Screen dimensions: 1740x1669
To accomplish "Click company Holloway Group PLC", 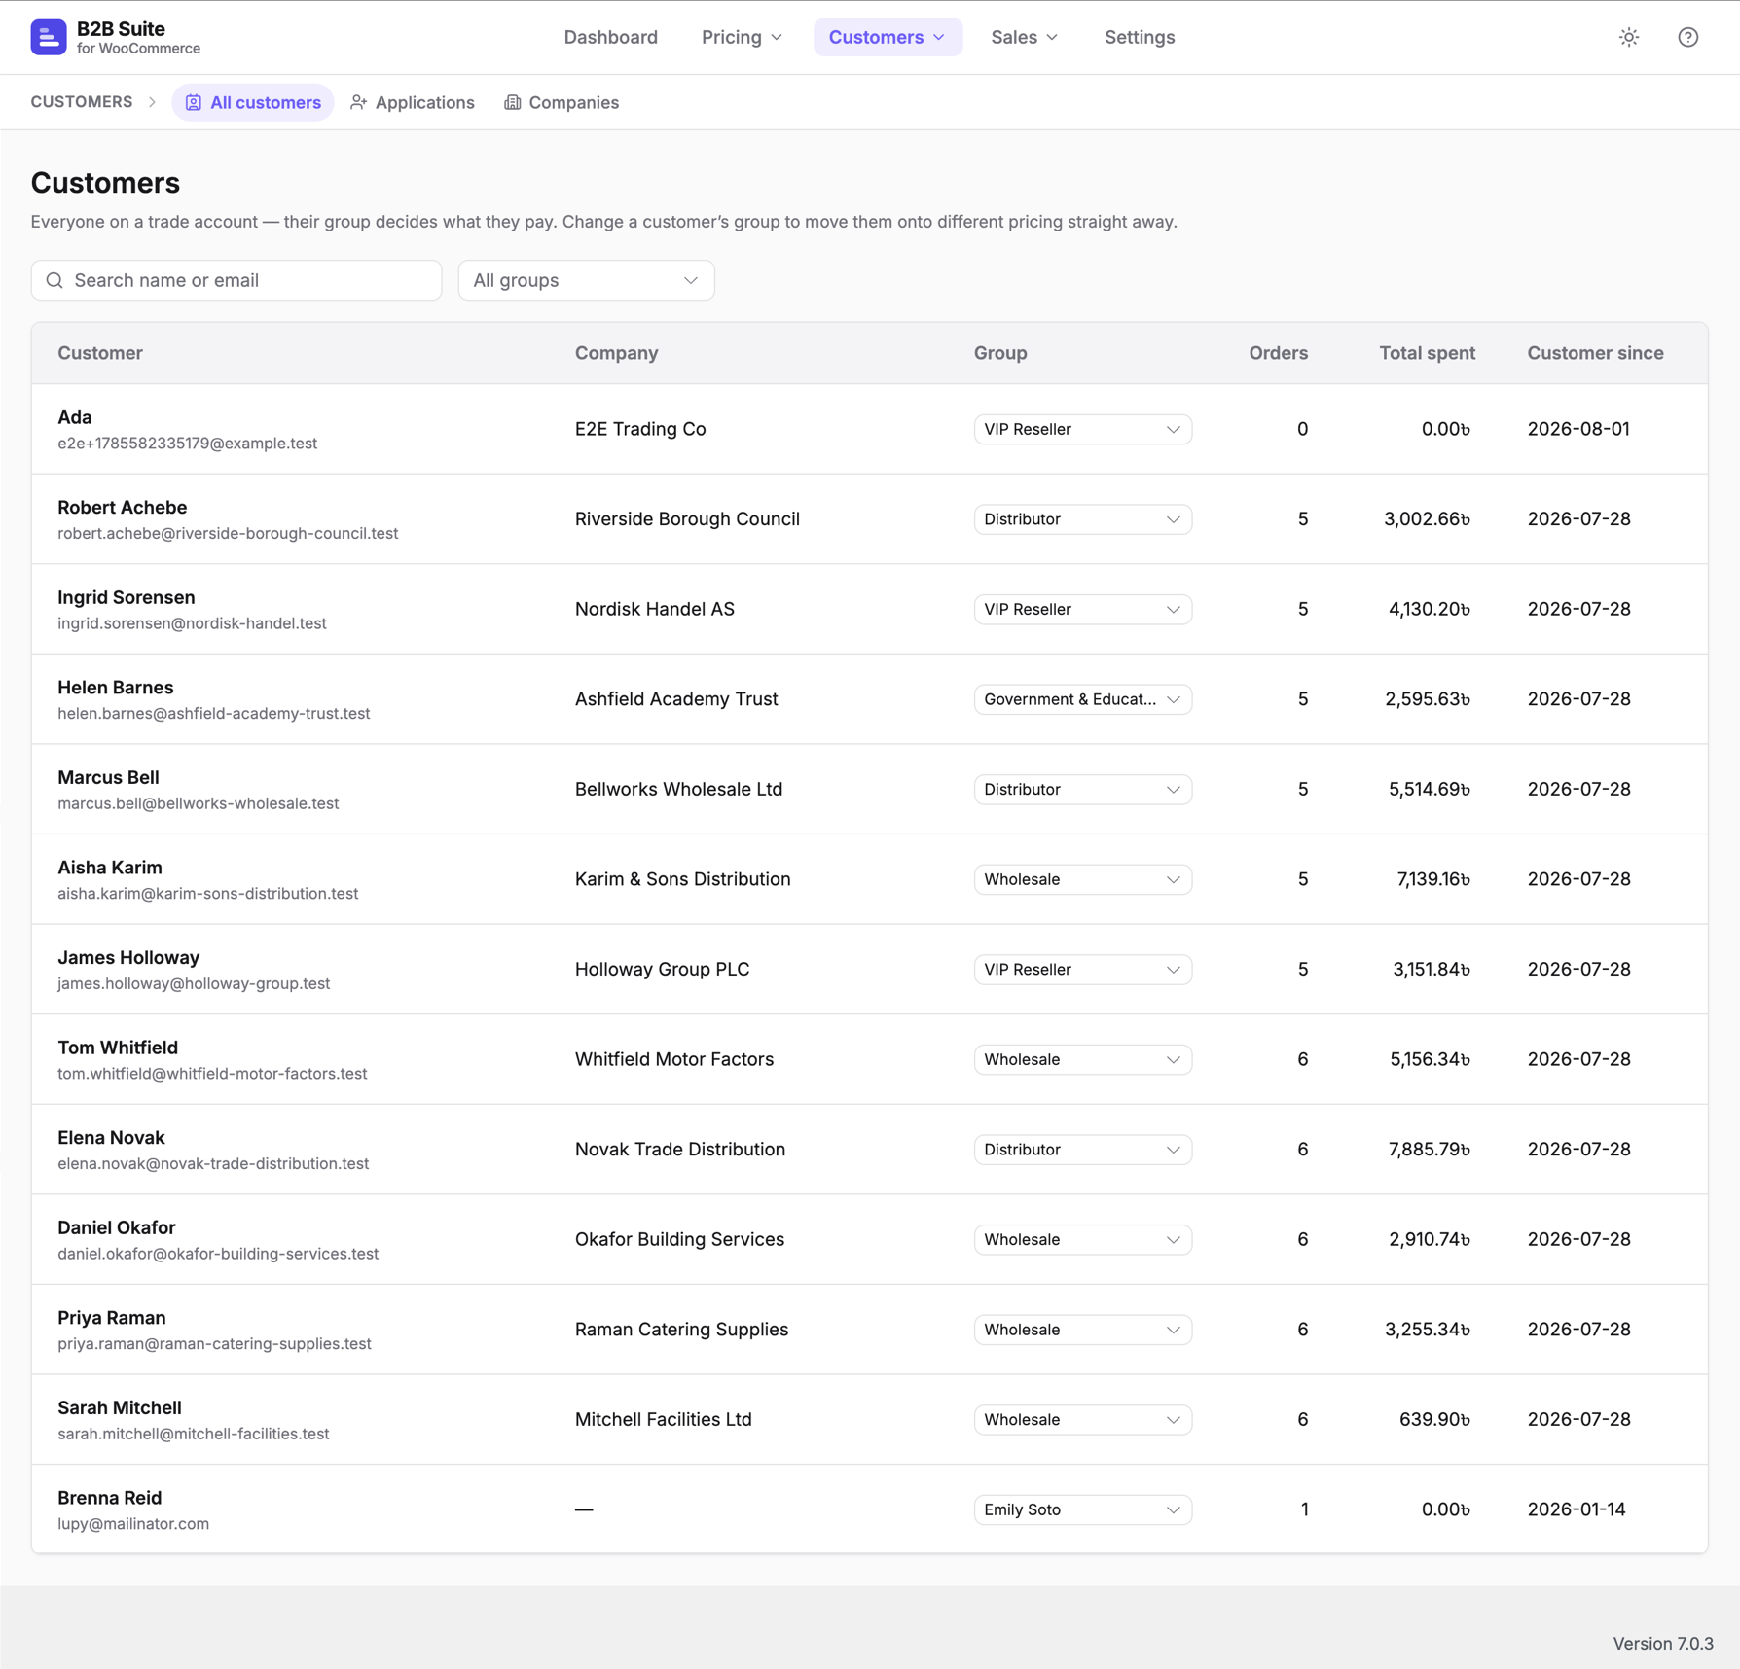I will [662, 970].
